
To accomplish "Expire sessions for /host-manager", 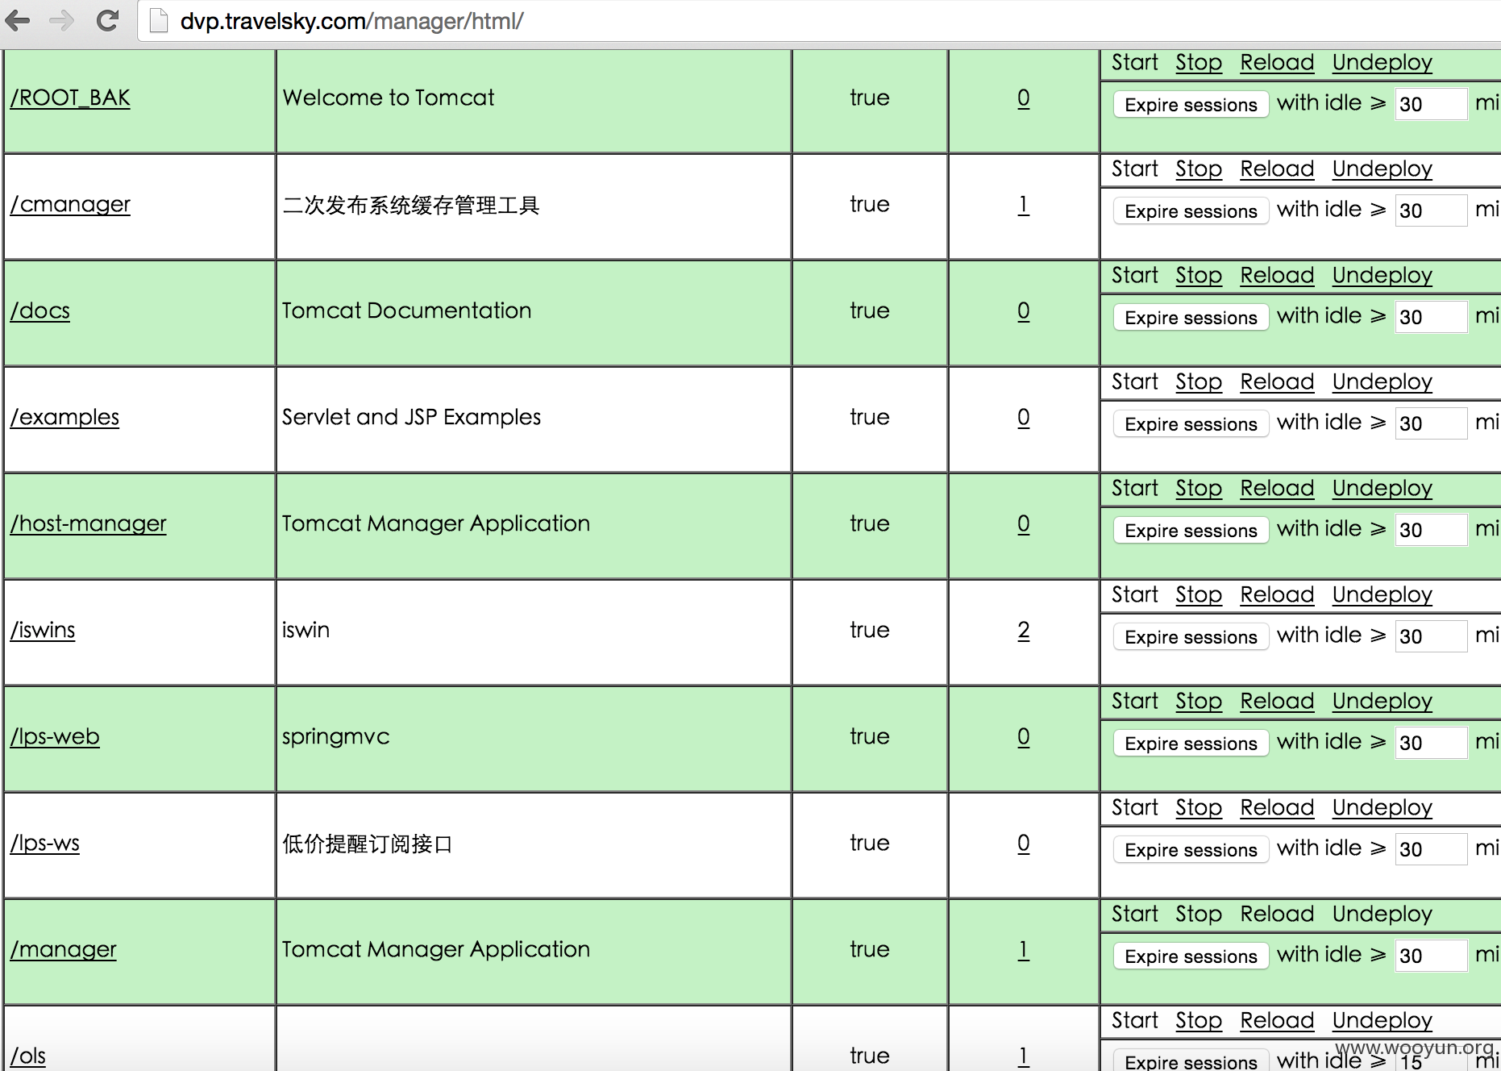I will pos(1191,530).
